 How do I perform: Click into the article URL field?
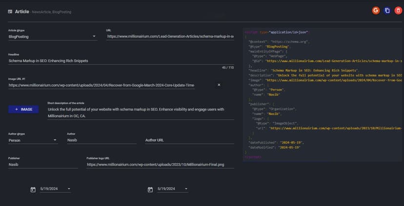[170, 36]
